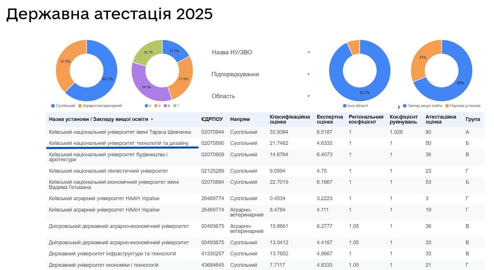Select the 93.1% region donut segment
494x270 pixels.
click(366, 94)
